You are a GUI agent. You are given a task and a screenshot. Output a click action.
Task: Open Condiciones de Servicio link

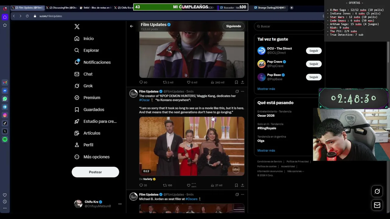coord(270,162)
